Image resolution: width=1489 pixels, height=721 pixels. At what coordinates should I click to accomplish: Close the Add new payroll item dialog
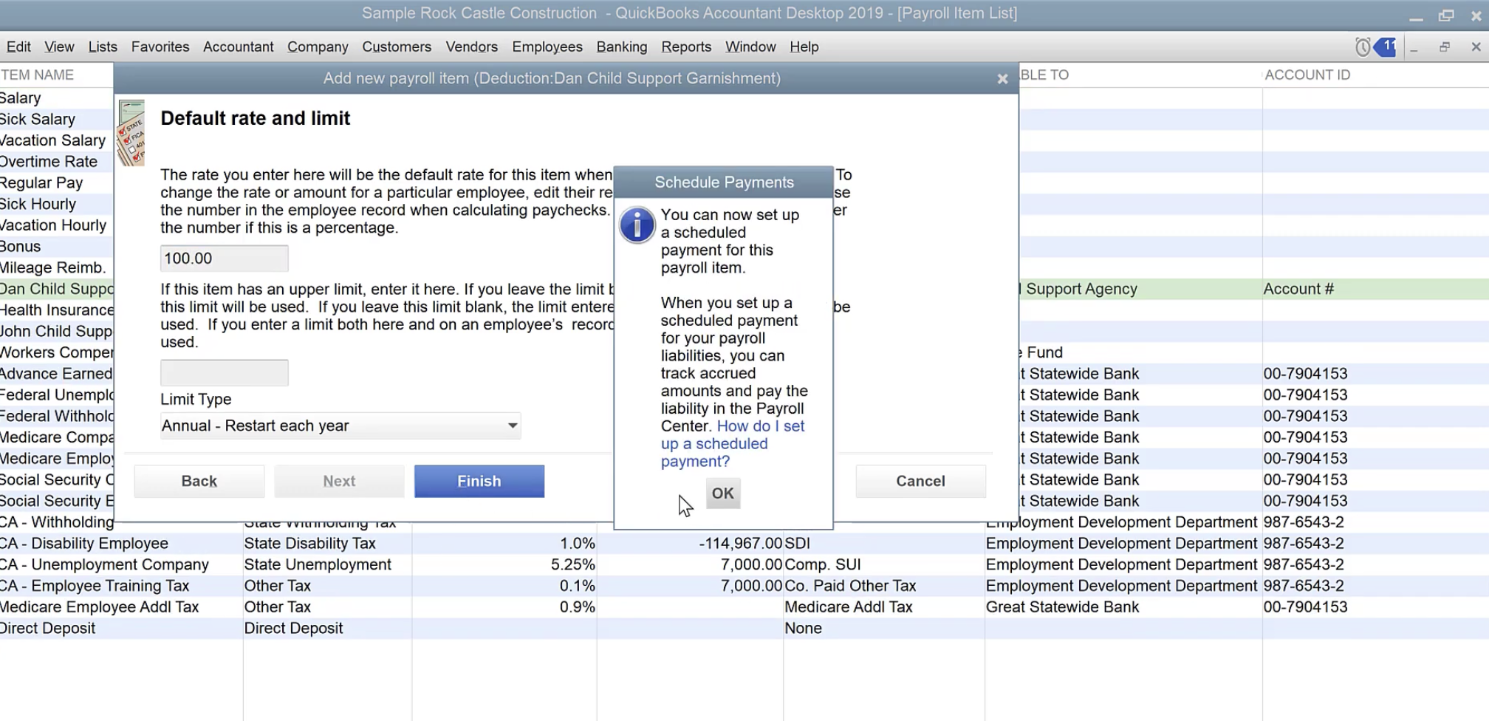(x=1002, y=79)
